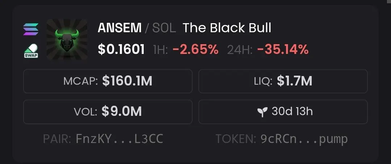This screenshot has width=391, height=164.
Task: Click the PAIR label text
Action: [58, 139]
